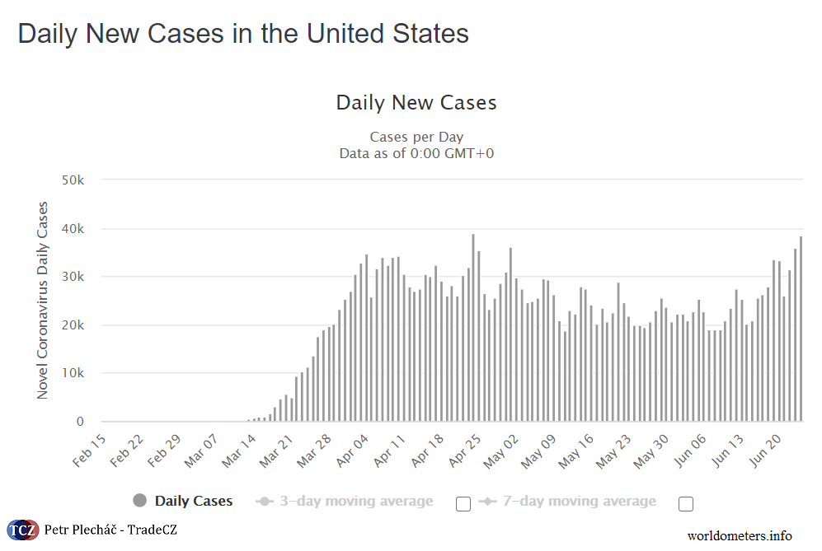Click the Cases per Day subtitle
This screenshot has width=822, height=551.
(x=416, y=137)
